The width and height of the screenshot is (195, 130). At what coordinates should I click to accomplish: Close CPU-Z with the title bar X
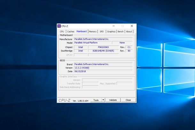132,26
